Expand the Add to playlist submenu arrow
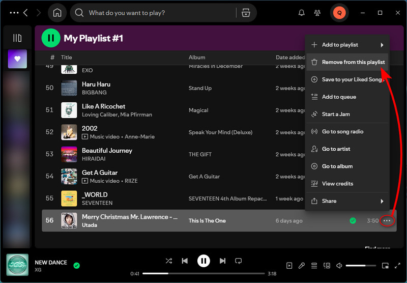 coord(382,45)
